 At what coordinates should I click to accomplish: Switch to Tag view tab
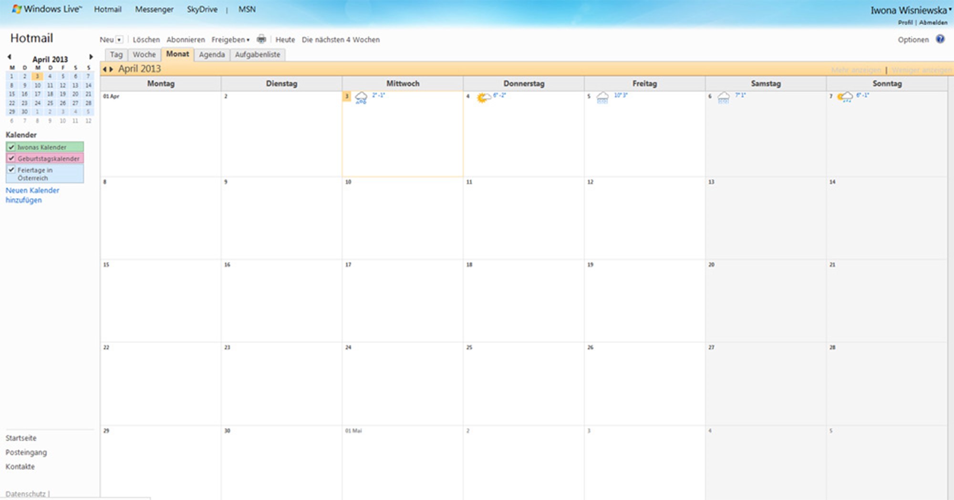tap(116, 54)
